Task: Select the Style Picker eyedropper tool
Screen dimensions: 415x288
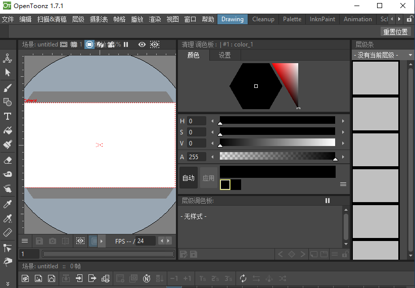Action: tap(8, 204)
